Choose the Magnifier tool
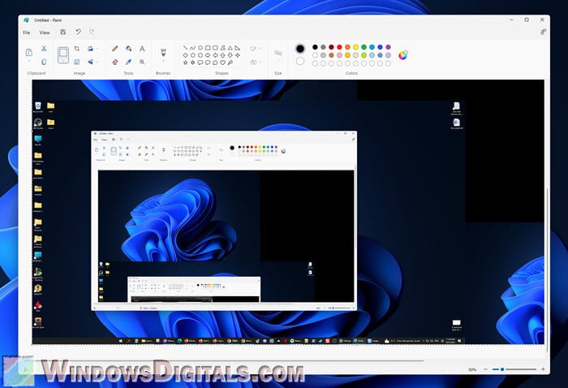This screenshot has height=388, width=568. tap(142, 62)
